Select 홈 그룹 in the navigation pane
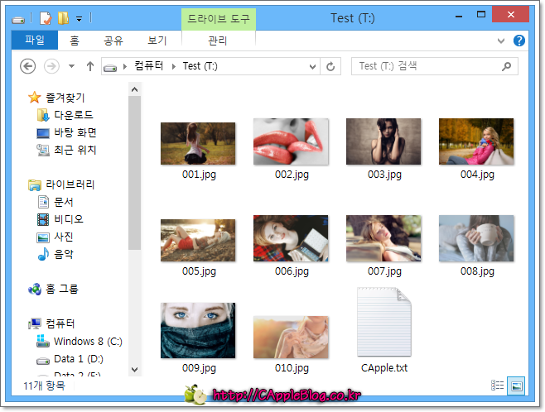The width and height of the screenshot is (545, 412). pos(62,289)
